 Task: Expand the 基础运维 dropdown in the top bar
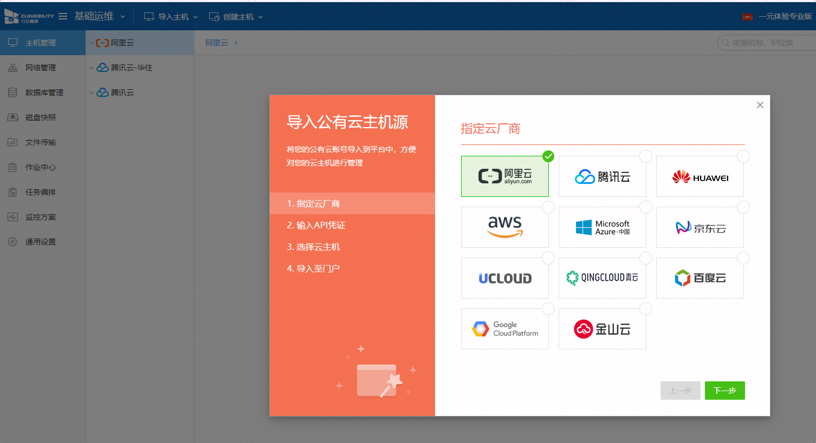[101, 16]
